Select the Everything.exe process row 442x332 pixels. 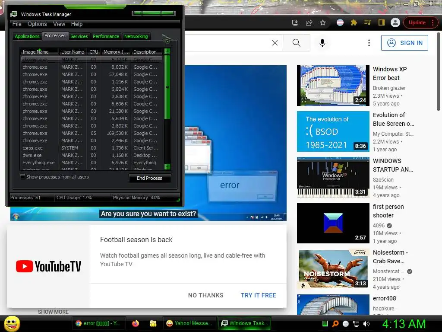tap(92, 163)
